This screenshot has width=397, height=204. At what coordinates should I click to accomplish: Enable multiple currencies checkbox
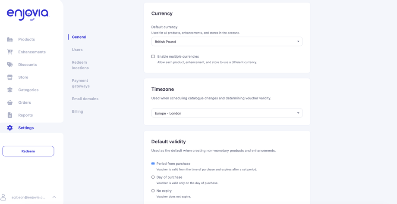click(153, 56)
